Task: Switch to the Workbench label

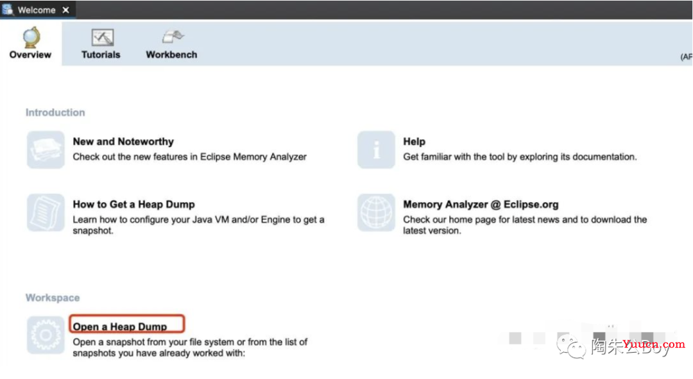Action: pos(171,55)
